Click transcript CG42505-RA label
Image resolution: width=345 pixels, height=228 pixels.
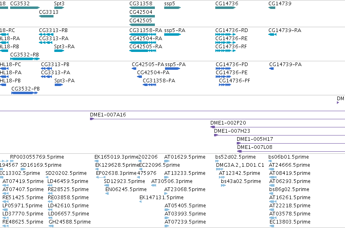point(146,47)
